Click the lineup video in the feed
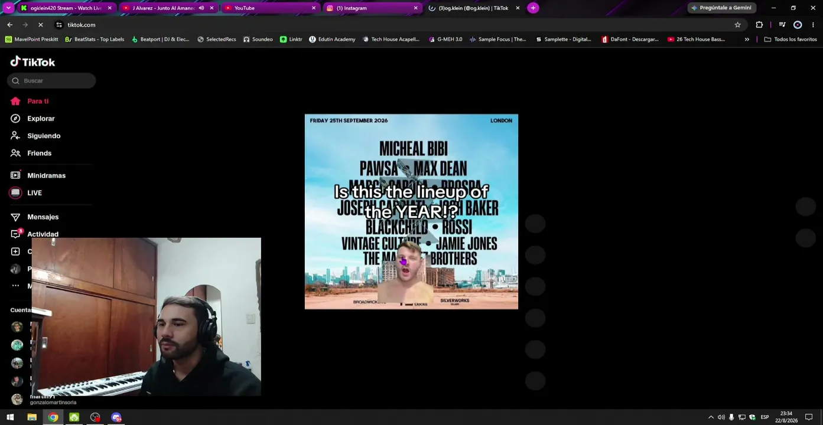This screenshot has width=823, height=425. (411, 211)
